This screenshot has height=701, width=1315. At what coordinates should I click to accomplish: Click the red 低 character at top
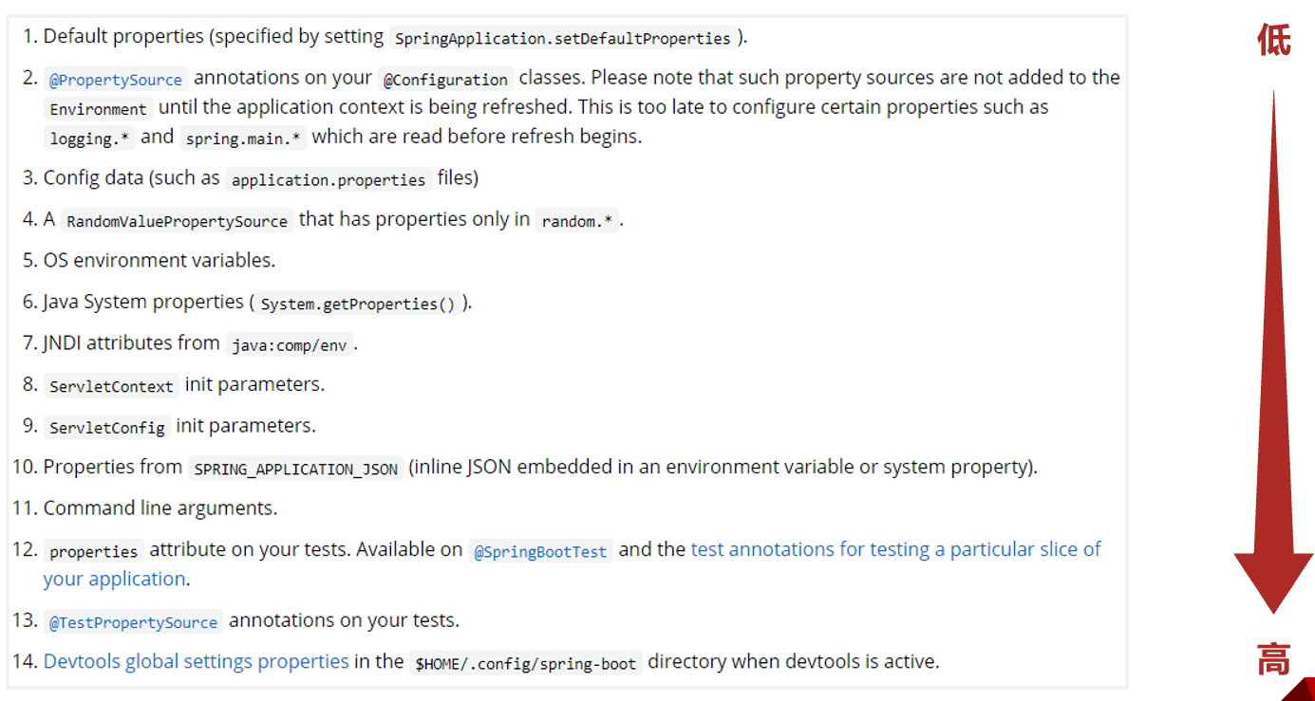1274,40
